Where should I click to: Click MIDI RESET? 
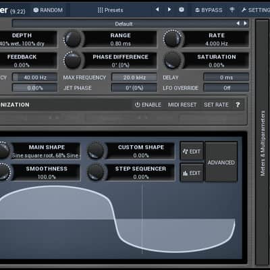182,105
